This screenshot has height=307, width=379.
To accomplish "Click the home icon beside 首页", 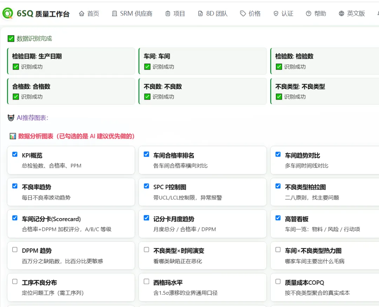I will 82,14.
